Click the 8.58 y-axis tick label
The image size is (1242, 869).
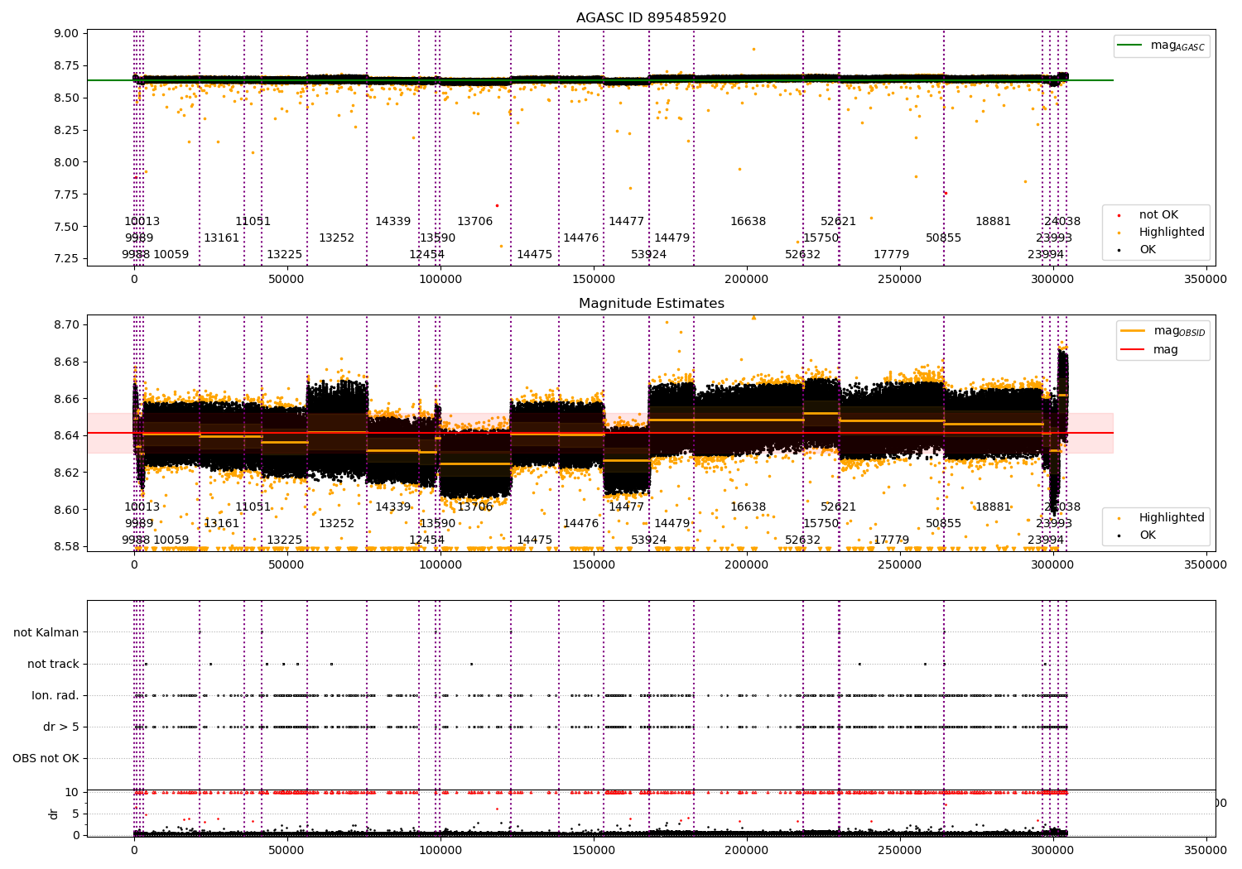(67, 547)
